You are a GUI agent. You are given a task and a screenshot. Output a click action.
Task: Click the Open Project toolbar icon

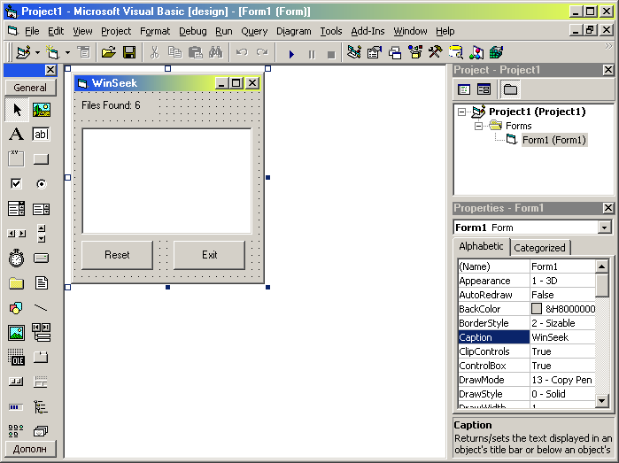point(109,52)
